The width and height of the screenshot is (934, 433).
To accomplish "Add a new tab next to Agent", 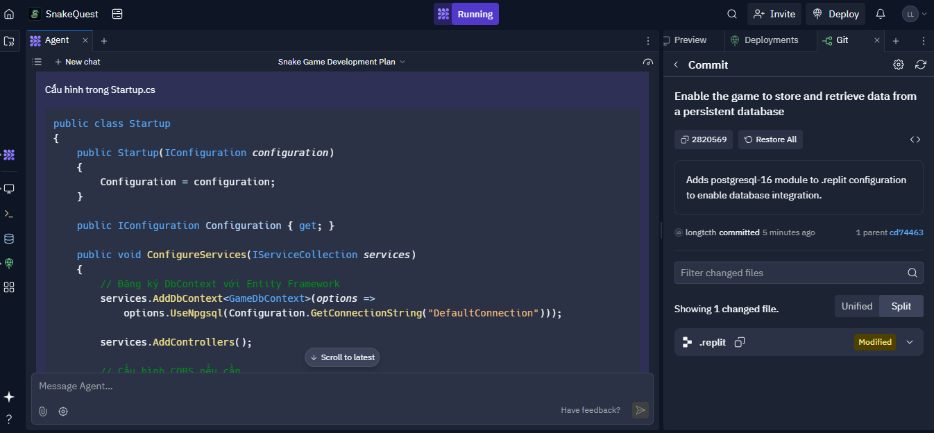I will point(104,41).
